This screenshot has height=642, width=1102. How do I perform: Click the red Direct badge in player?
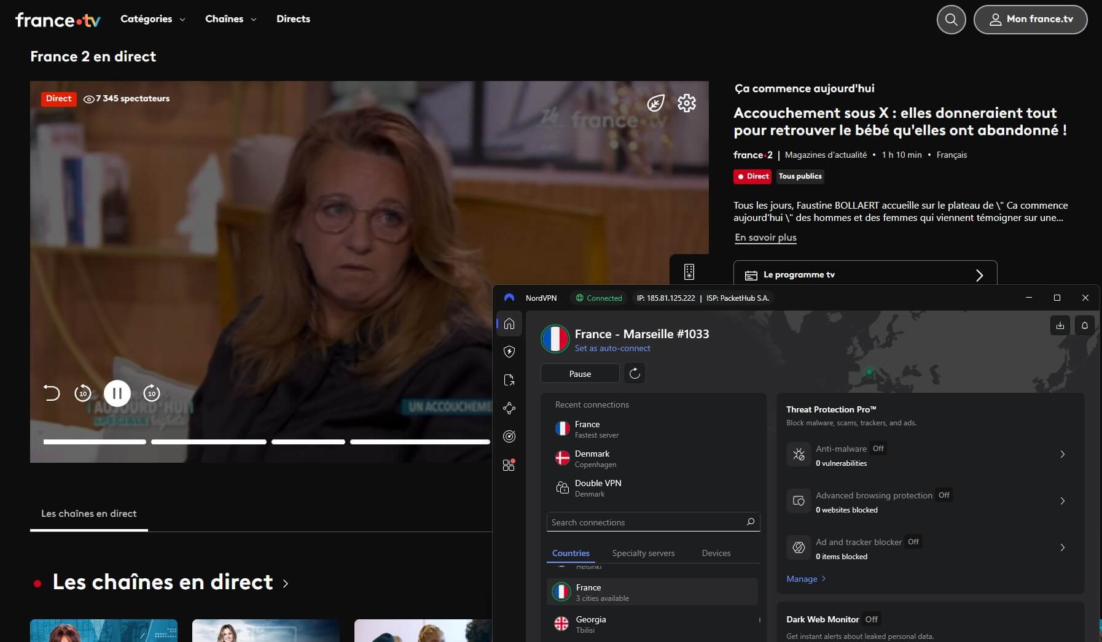click(59, 98)
